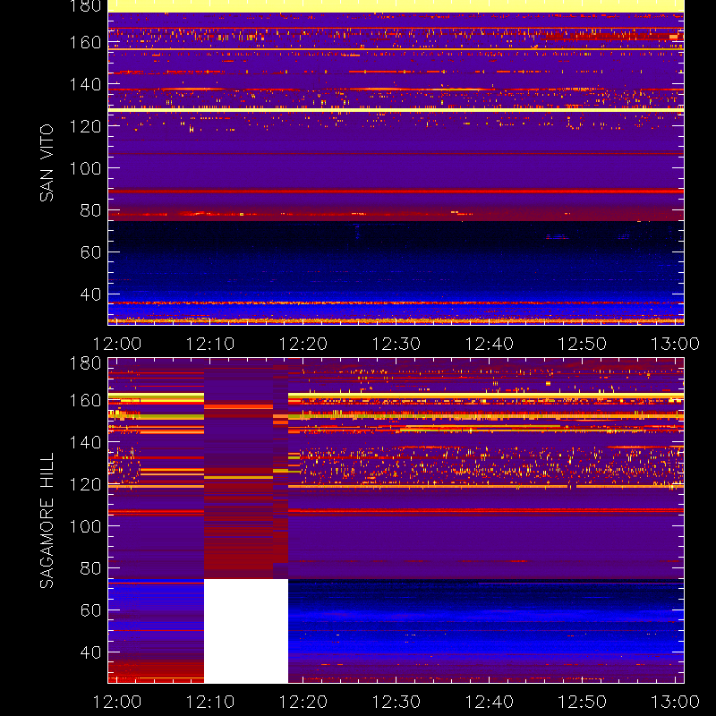Click San Vito plot's 12:20 time label

(x=303, y=344)
